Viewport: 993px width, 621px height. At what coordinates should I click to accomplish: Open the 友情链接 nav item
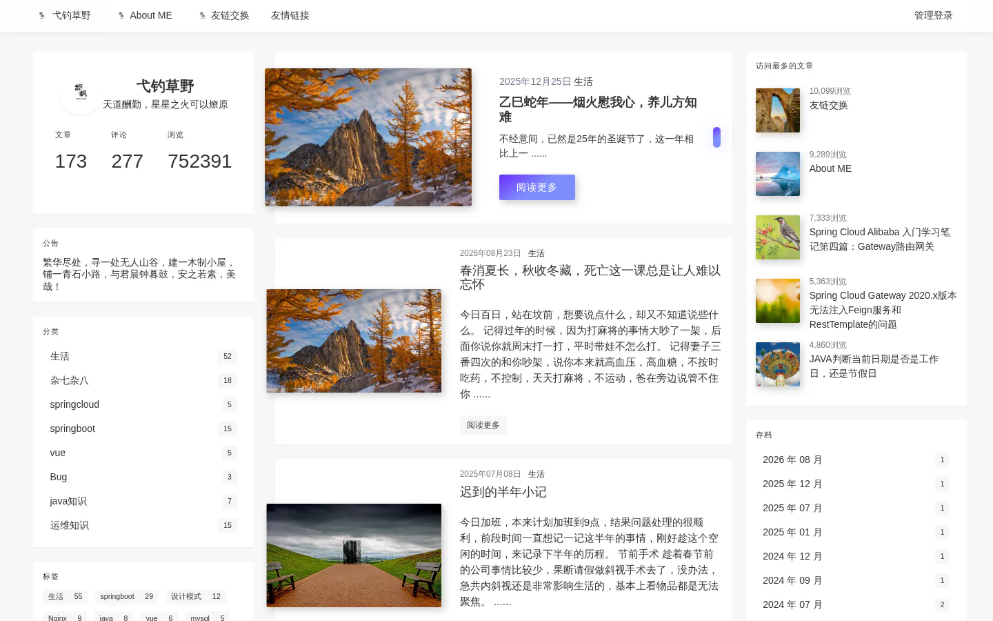(290, 15)
